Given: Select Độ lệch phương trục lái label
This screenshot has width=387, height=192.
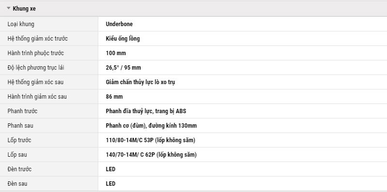Looking at the screenshot, I should point(36,68).
